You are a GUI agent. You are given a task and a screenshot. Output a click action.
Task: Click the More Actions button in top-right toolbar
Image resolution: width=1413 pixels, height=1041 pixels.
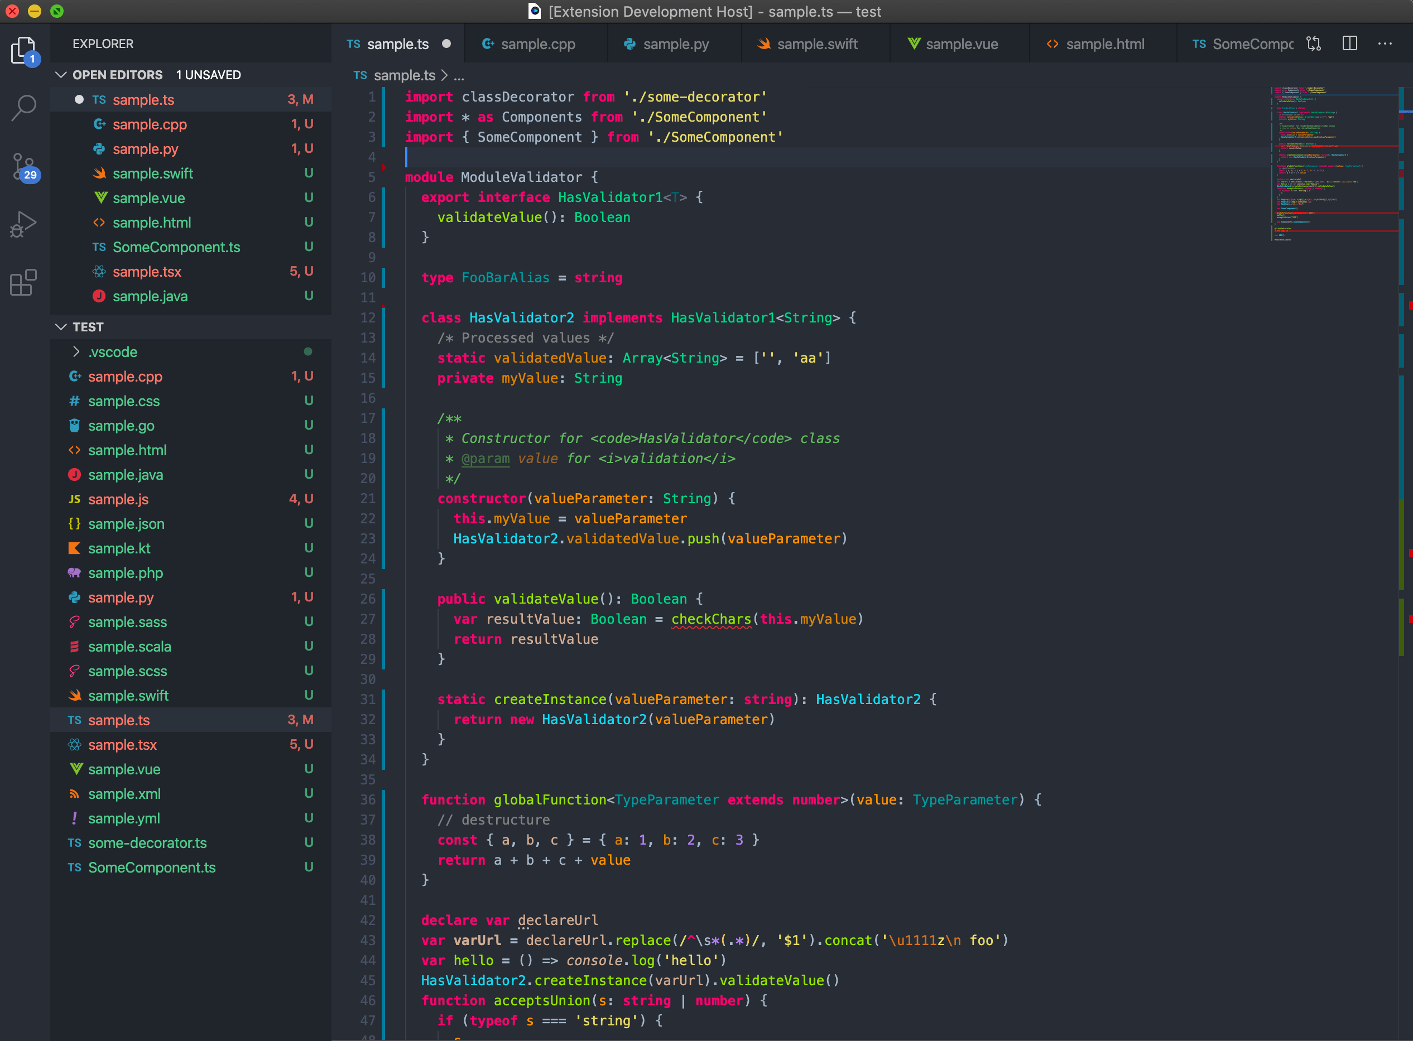point(1385,44)
